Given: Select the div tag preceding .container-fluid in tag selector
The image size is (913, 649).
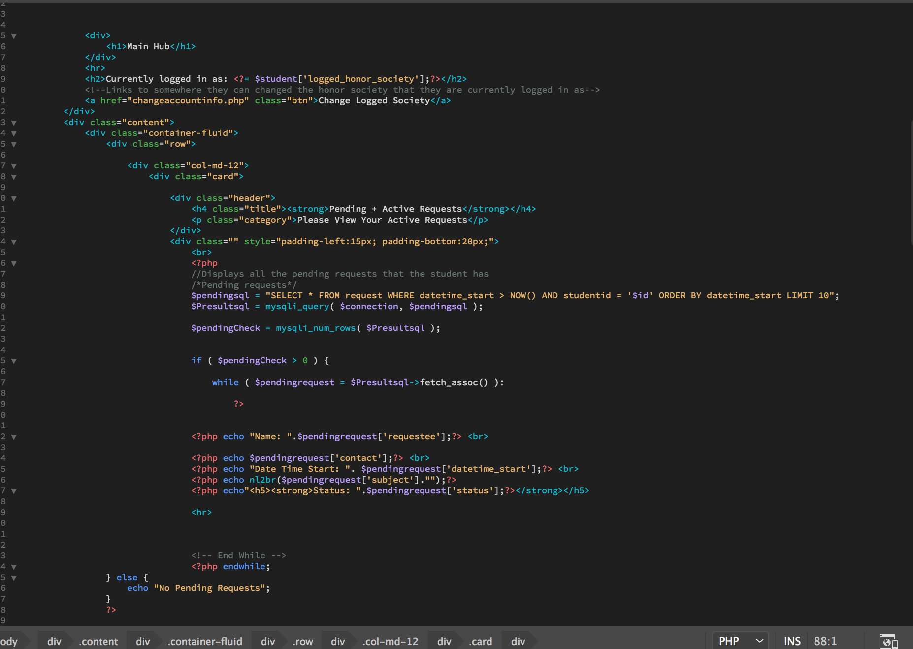Looking at the screenshot, I should [x=143, y=641].
